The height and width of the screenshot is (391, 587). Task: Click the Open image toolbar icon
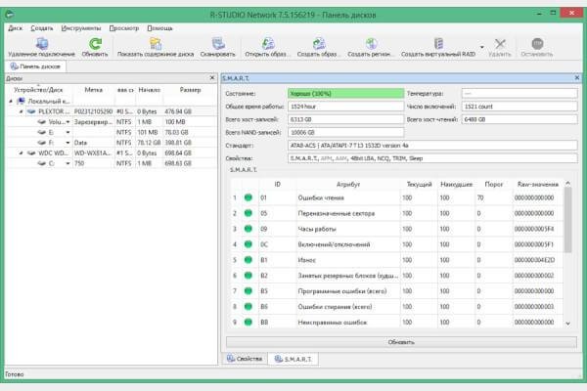[x=268, y=44]
